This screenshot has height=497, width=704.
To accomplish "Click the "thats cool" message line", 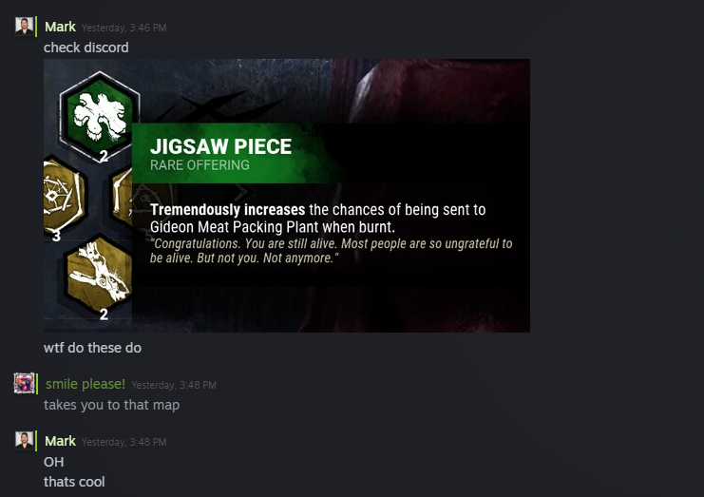I will [x=74, y=482].
